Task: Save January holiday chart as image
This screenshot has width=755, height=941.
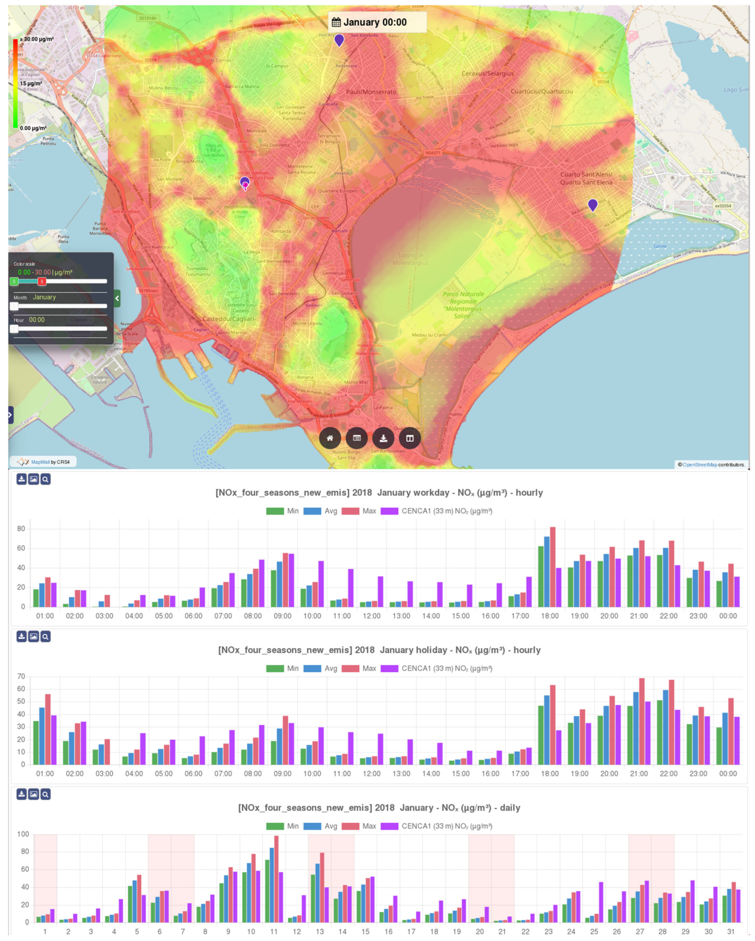Action: pos(33,636)
